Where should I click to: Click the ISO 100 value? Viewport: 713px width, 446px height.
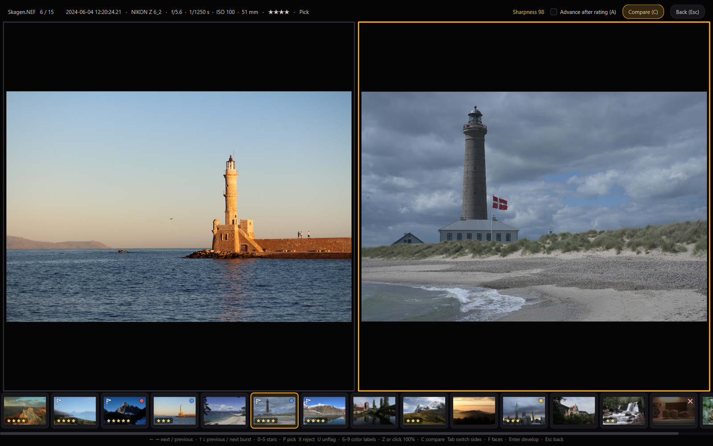(x=225, y=12)
